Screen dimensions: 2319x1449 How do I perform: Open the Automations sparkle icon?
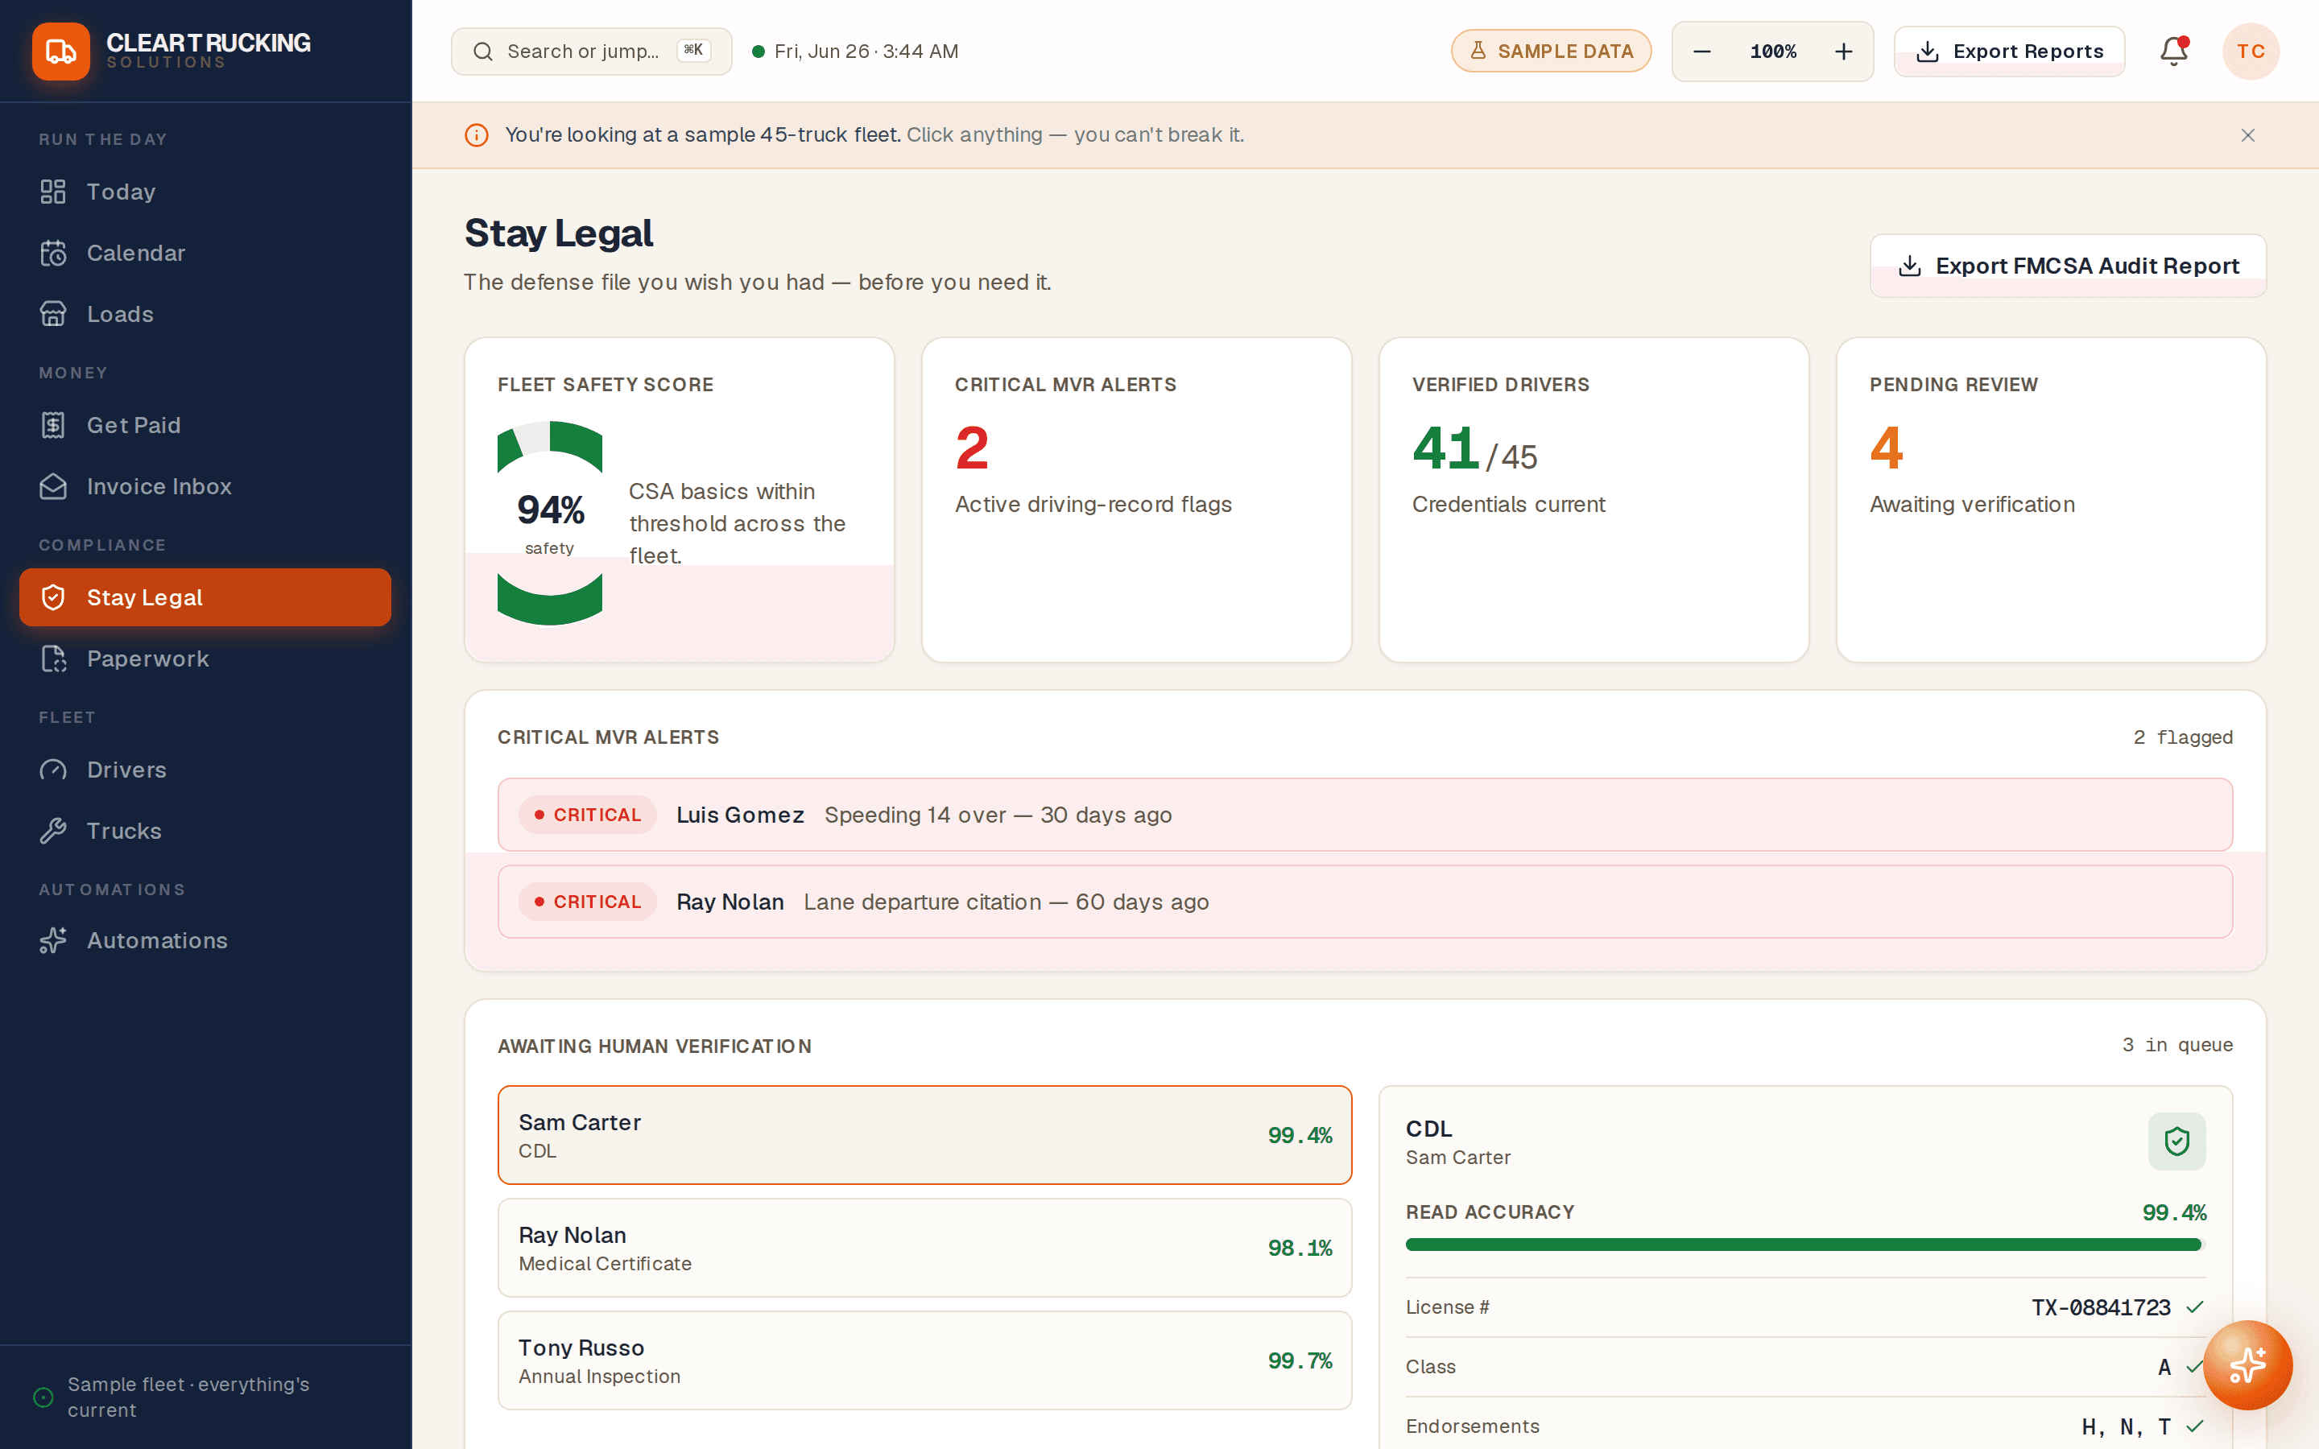pos(52,940)
